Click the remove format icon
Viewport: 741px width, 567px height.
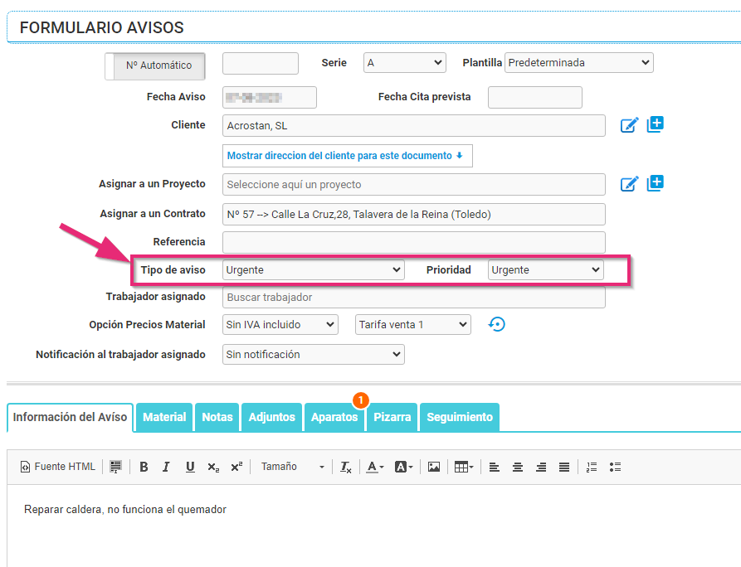coord(345,467)
